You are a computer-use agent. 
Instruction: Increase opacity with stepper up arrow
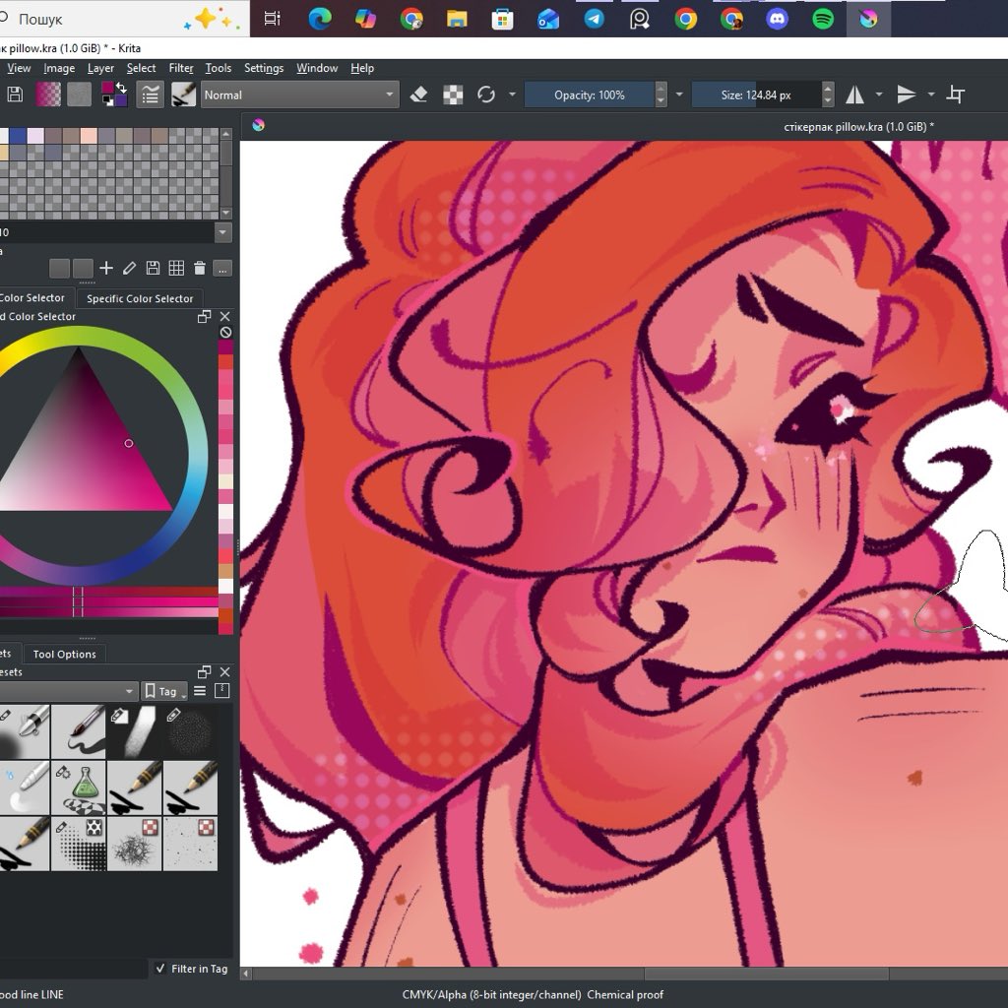point(661,88)
